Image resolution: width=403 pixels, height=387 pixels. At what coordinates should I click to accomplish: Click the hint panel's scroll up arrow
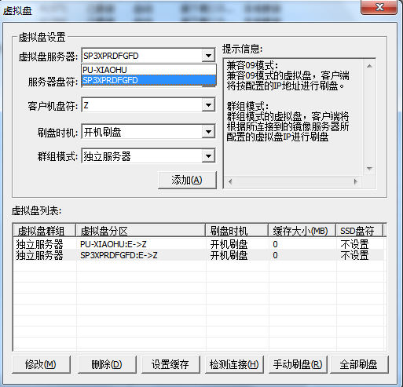pyautogui.click(x=369, y=66)
